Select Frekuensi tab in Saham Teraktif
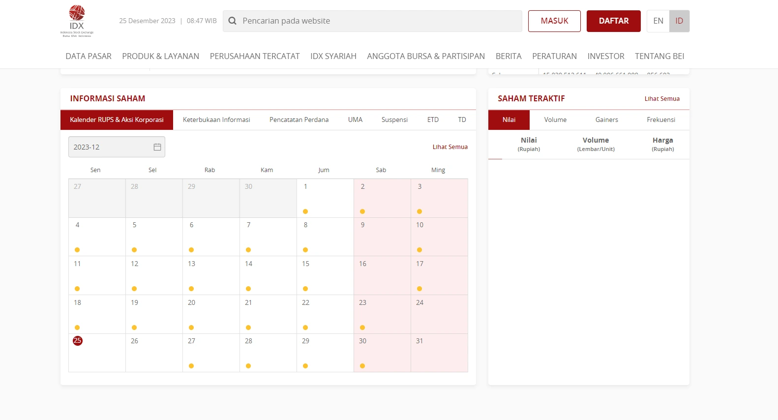Viewport: 778px width, 420px height. [661, 120]
